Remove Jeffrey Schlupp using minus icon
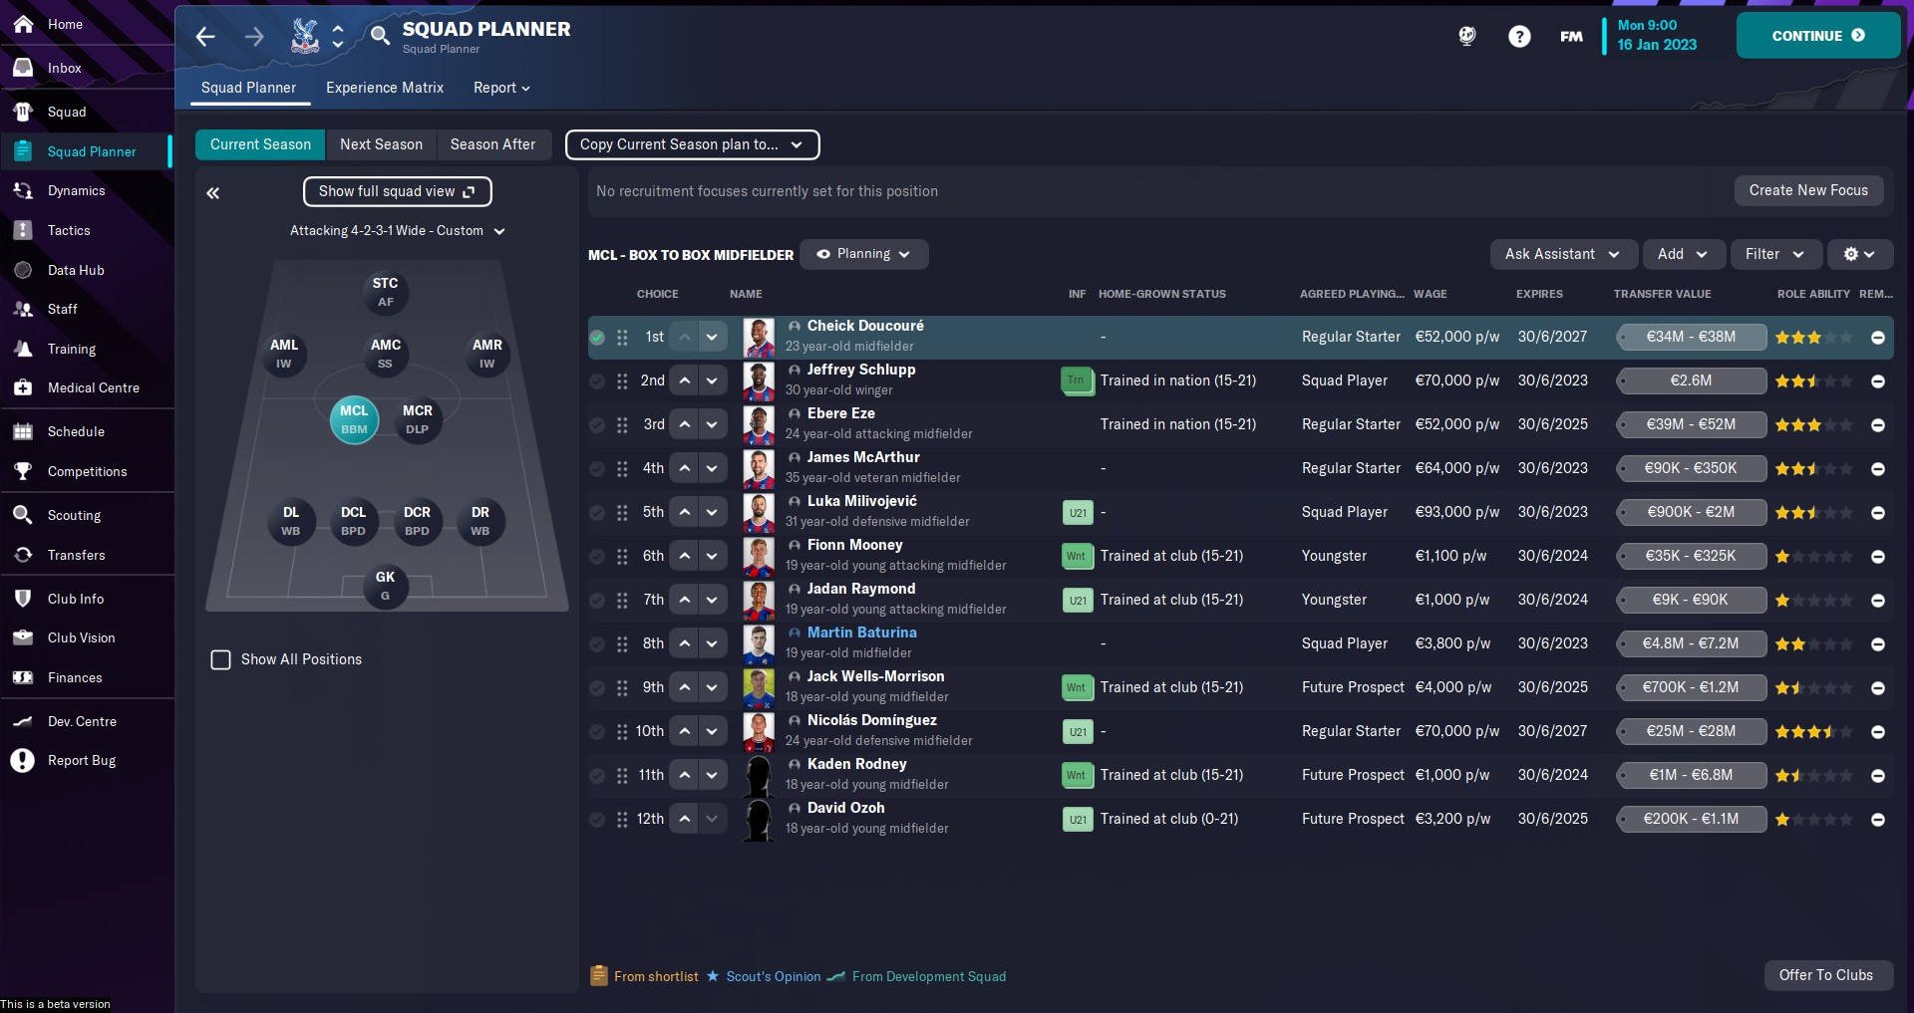 point(1877,381)
